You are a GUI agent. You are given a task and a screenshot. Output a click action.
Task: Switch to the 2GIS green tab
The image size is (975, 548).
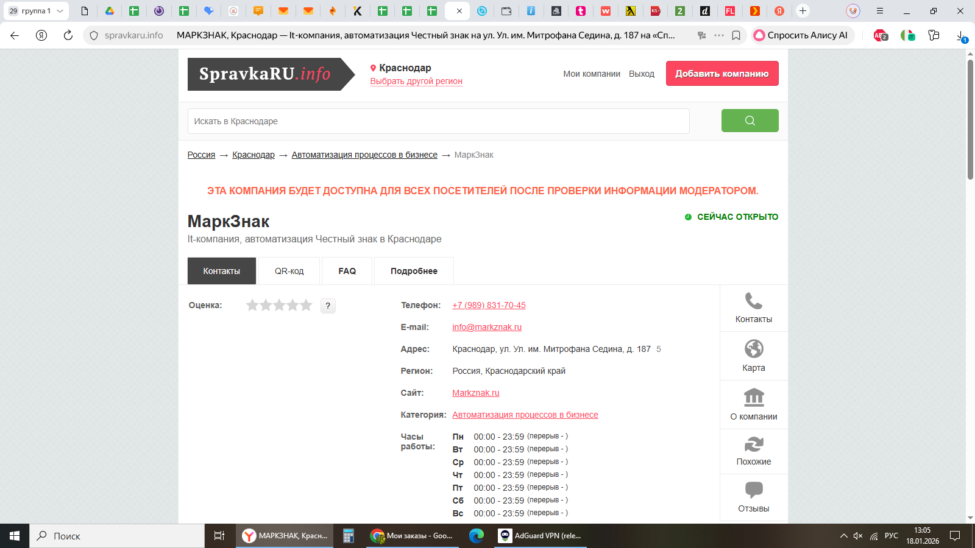680,11
